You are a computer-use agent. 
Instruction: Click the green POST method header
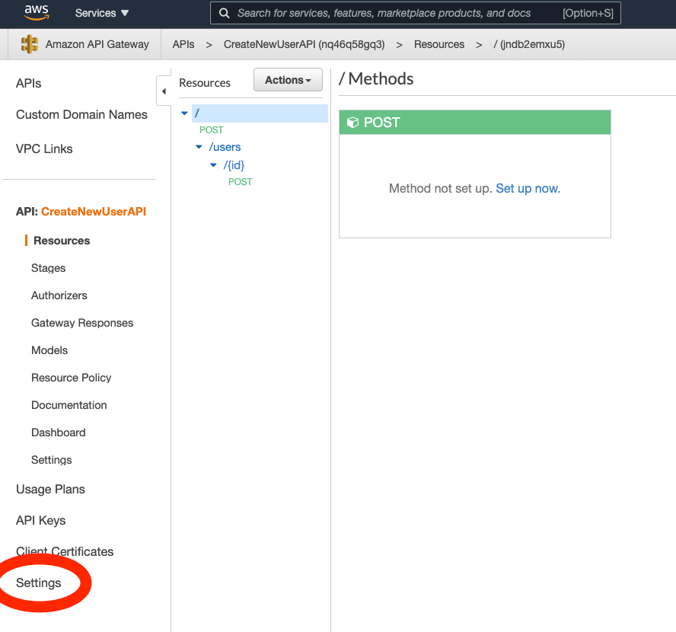click(475, 123)
